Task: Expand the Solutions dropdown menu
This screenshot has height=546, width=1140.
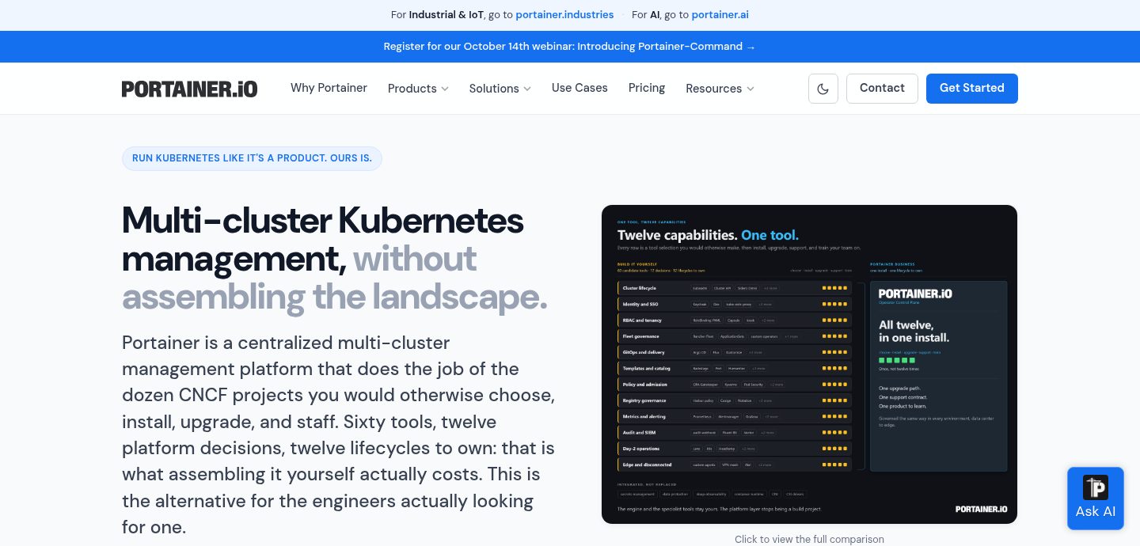Action: pos(500,89)
